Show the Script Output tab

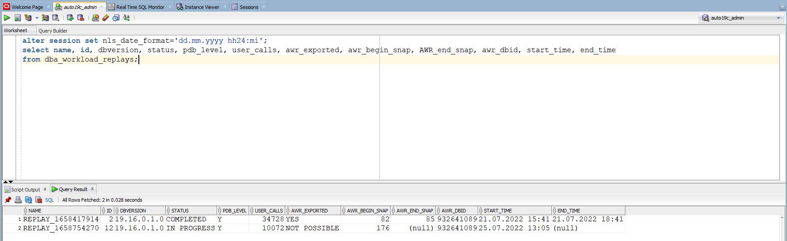25,190
